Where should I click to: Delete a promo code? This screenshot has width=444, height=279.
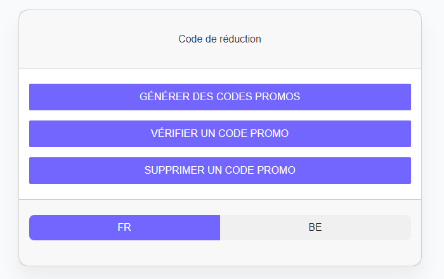pyautogui.click(x=219, y=171)
